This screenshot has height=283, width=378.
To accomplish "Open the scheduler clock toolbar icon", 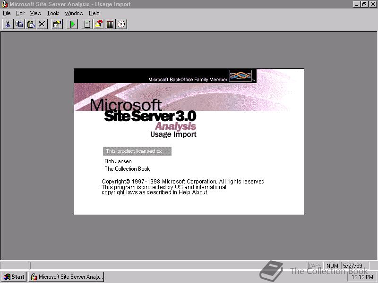I will (x=121, y=24).
